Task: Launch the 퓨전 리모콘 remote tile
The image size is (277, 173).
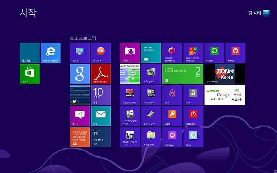Action: point(151,116)
